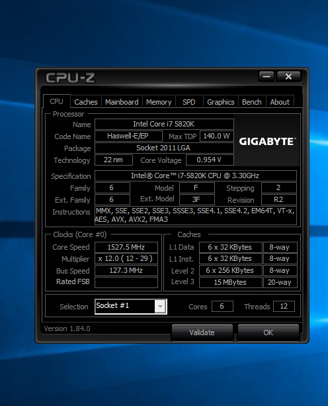
Task: Switch to the Bench tab
Action: (251, 102)
